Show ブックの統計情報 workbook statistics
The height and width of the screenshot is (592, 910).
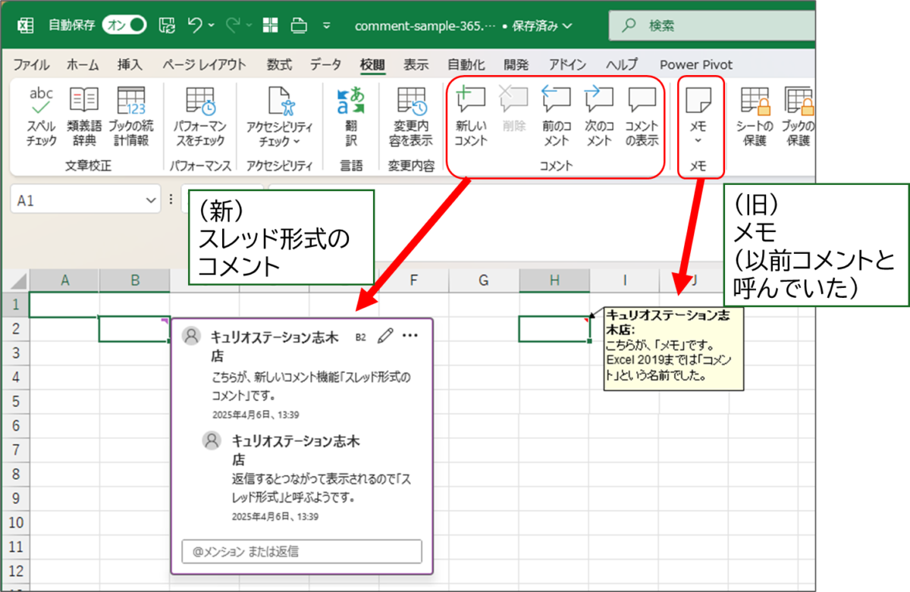tap(130, 116)
